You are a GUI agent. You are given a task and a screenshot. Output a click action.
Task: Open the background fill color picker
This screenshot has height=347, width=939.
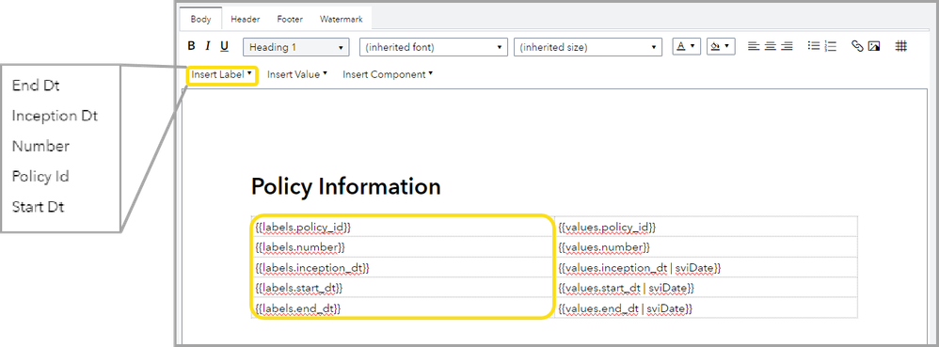point(721,47)
